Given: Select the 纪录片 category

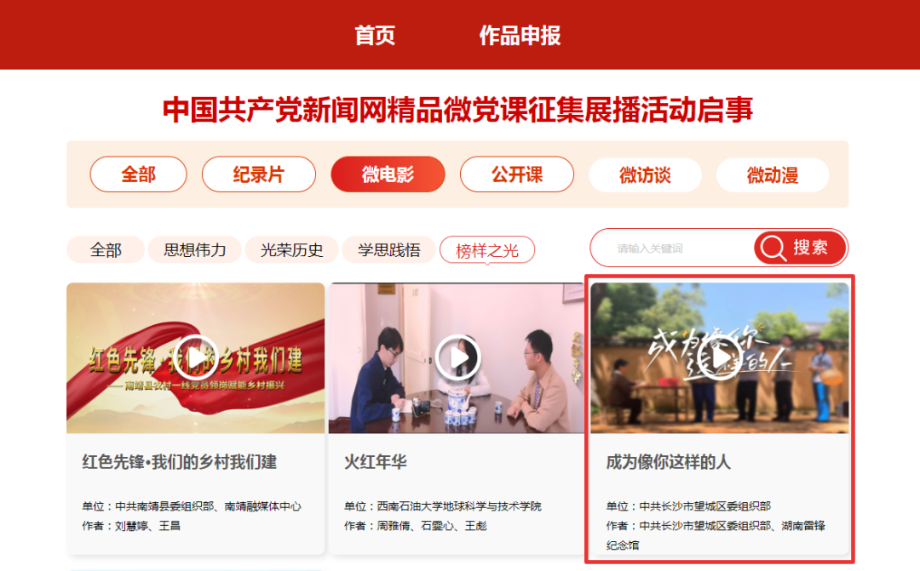Looking at the screenshot, I should [x=259, y=174].
